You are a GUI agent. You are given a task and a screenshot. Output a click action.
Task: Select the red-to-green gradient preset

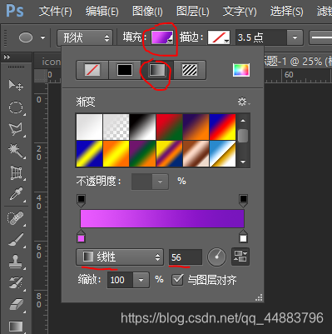point(169,127)
